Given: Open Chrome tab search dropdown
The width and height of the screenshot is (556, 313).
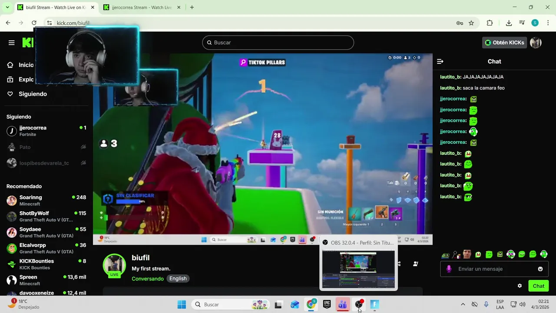Looking at the screenshot, I should (x=7, y=7).
